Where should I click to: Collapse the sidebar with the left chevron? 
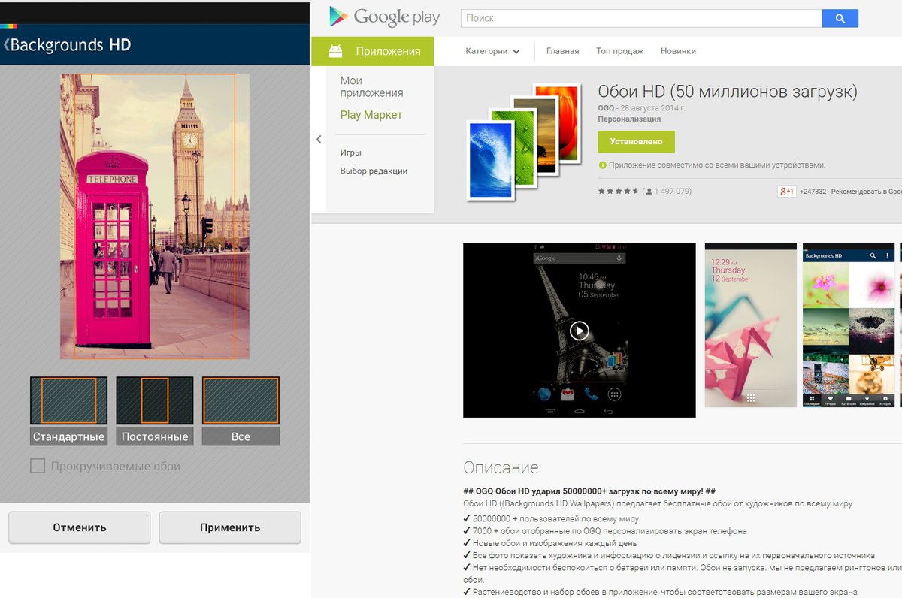[x=319, y=140]
